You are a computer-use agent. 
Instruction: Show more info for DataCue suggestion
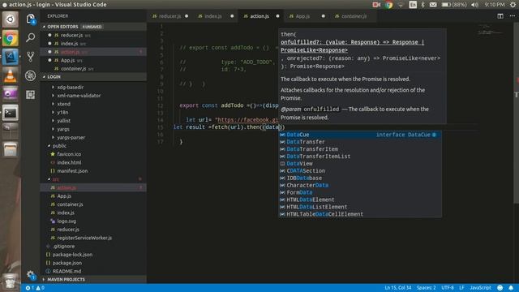(435, 135)
